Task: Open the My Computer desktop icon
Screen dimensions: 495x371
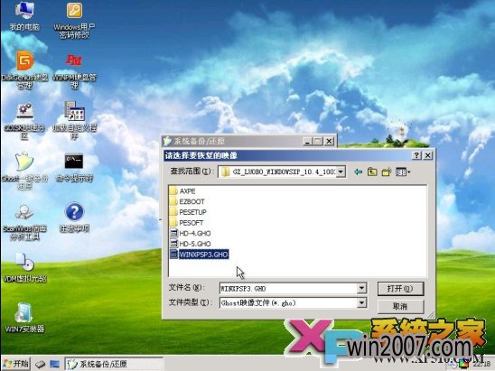Action: [24, 15]
